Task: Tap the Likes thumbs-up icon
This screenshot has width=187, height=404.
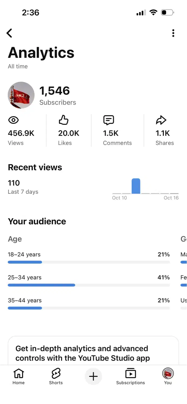Action: point(64,120)
